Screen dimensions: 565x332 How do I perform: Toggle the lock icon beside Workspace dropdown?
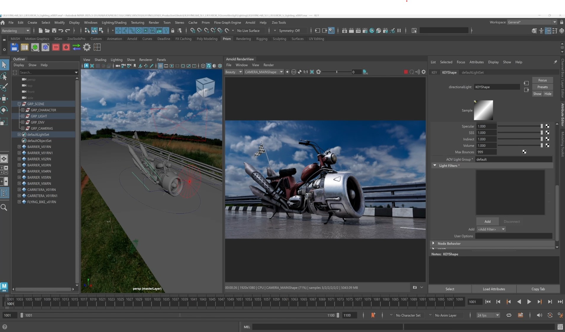(x=561, y=22)
